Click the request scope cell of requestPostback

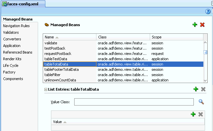[177, 54]
